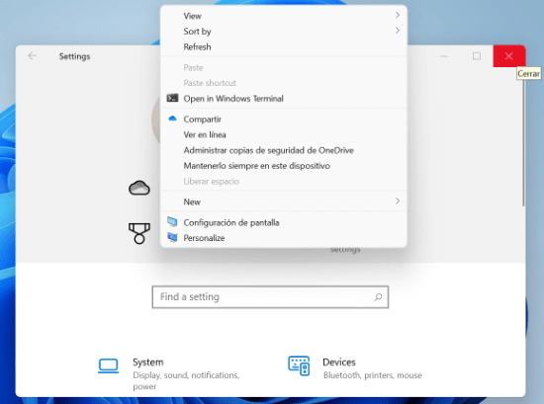Click the Windows Terminal icon in context menu
Viewport: 544px width, 404px height.
coord(172,98)
